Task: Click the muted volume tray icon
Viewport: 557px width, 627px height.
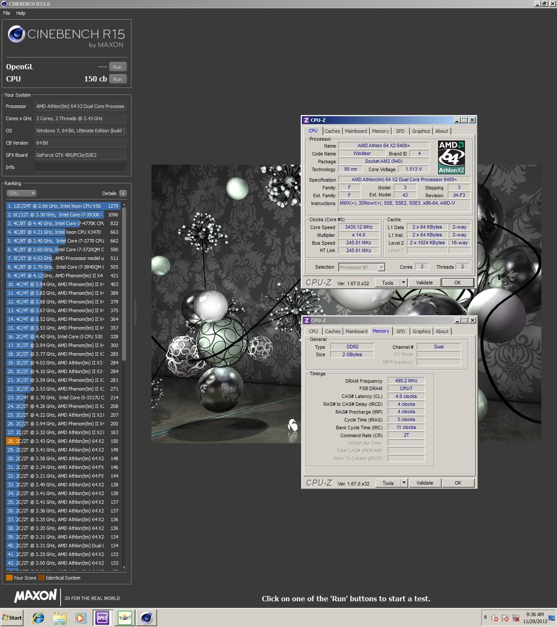Action: point(495,618)
